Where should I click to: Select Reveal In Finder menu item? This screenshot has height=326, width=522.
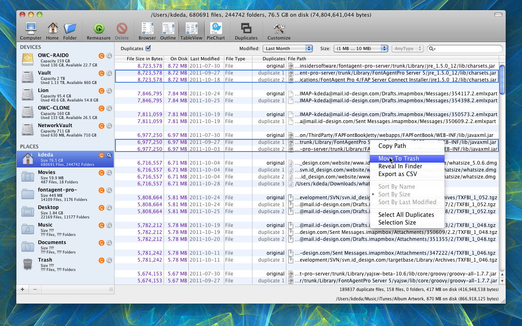(x=400, y=166)
